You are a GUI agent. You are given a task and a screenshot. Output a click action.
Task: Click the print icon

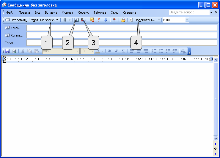pos(14,51)
